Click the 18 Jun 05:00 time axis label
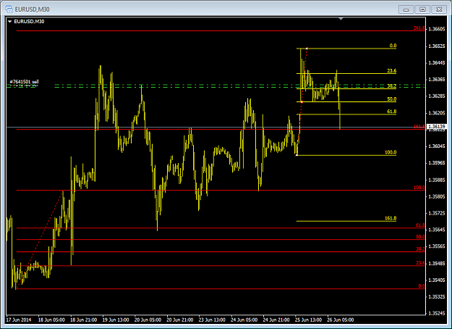452x329 pixels. (x=51, y=320)
